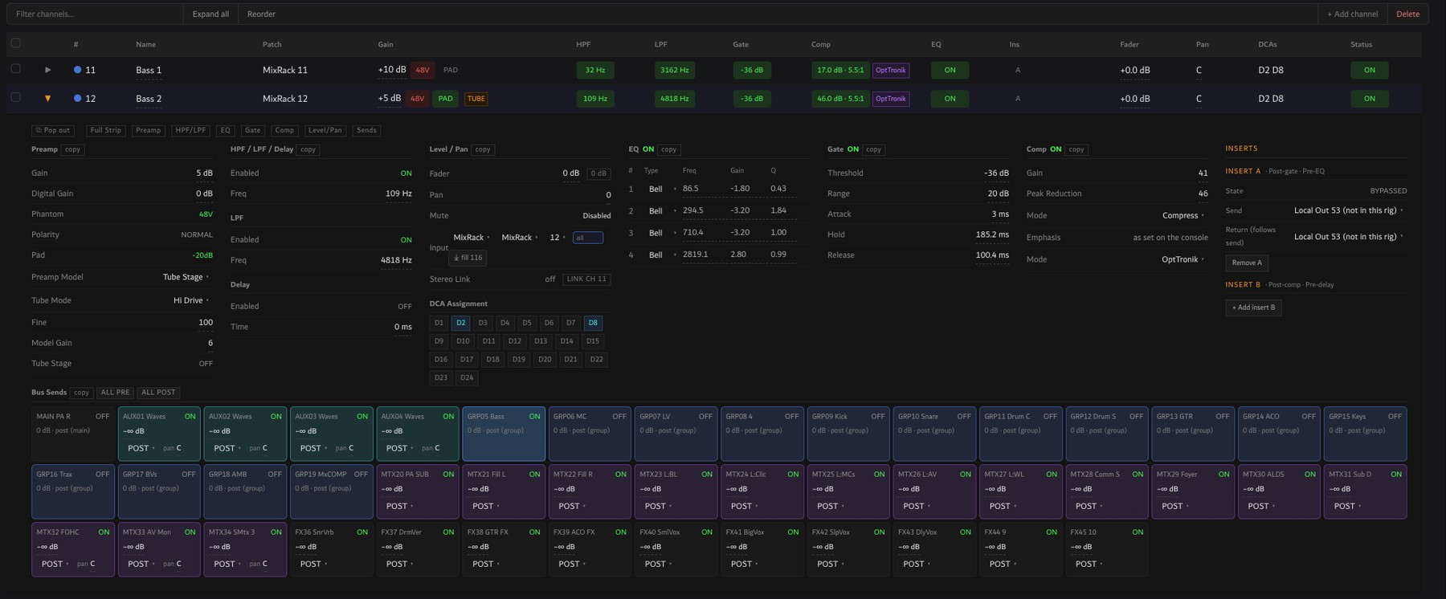Click the blue color dot for channel 12

(x=77, y=98)
